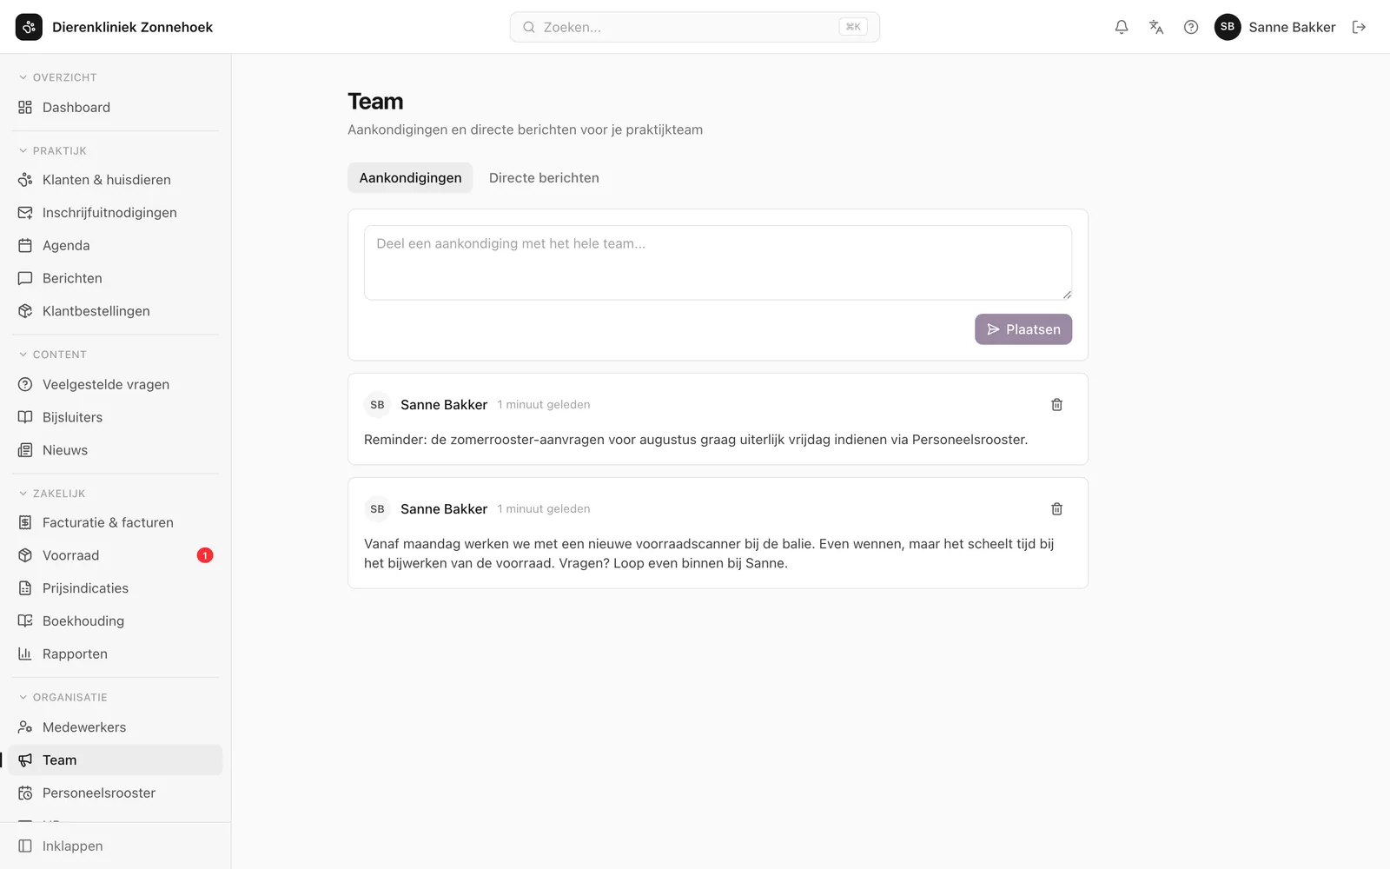Delete the voorraadscanner announcement with the trash icon
This screenshot has height=869, width=1390.
click(1057, 508)
